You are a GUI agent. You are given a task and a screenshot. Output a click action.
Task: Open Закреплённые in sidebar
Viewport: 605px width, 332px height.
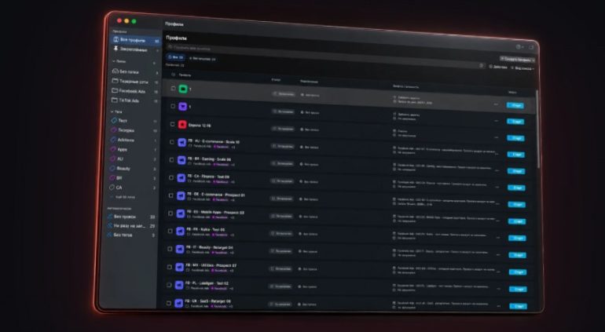tap(135, 49)
